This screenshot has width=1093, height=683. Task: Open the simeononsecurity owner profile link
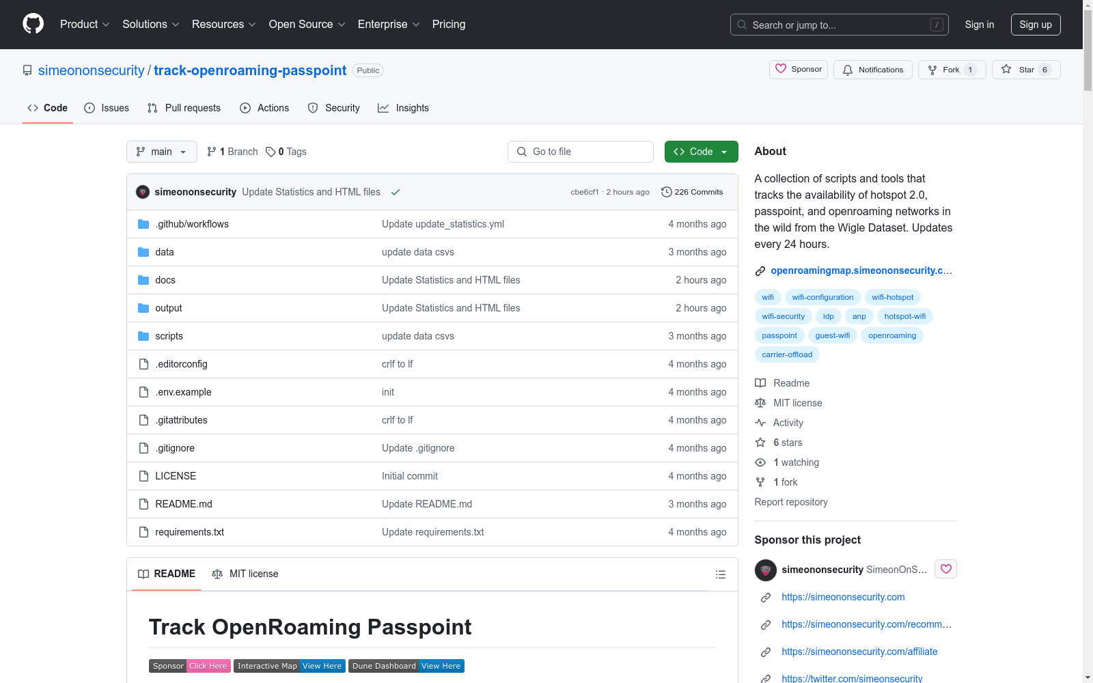92,70
